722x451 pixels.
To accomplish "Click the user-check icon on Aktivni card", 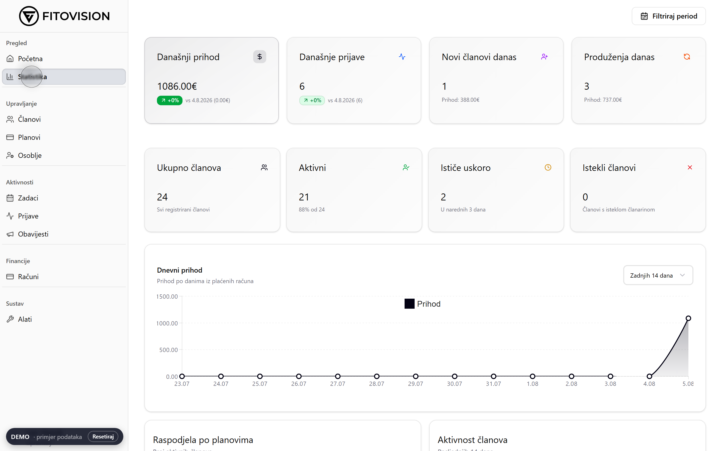I will coord(406,167).
